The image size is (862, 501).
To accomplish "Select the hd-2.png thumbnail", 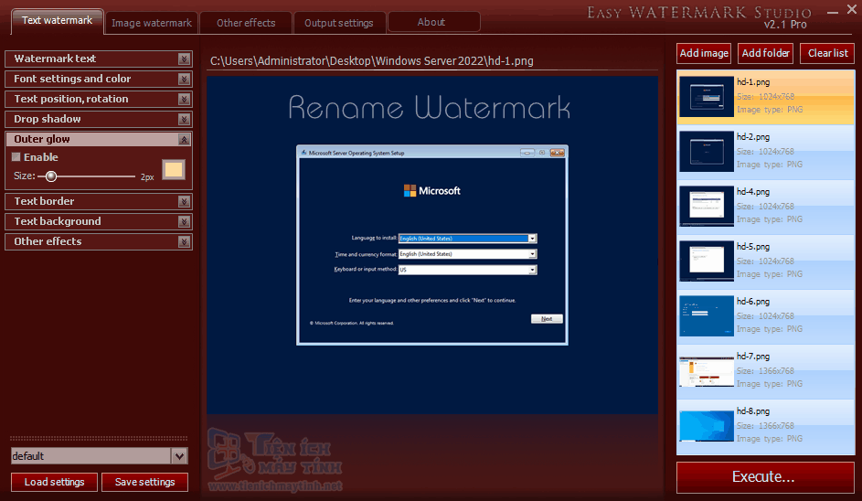I will tap(707, 152).
